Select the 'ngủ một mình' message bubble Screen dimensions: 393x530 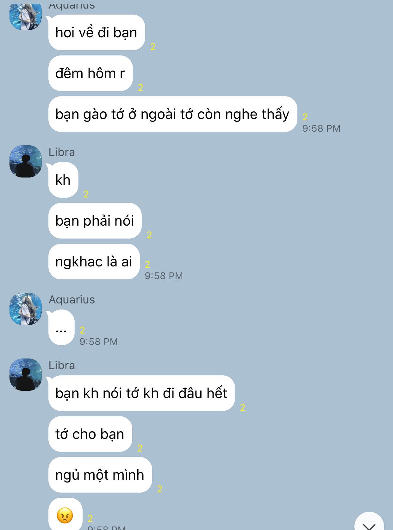pos(100,475)
